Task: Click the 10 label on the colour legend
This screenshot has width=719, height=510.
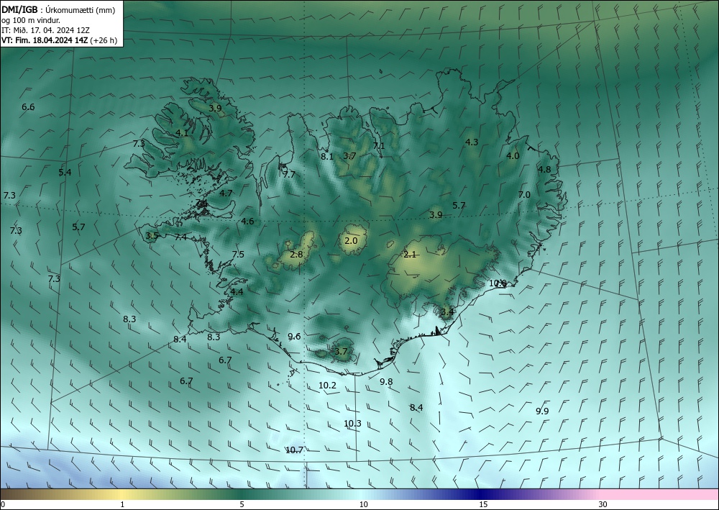Action: pyautogui.click(x=363, y=505)
